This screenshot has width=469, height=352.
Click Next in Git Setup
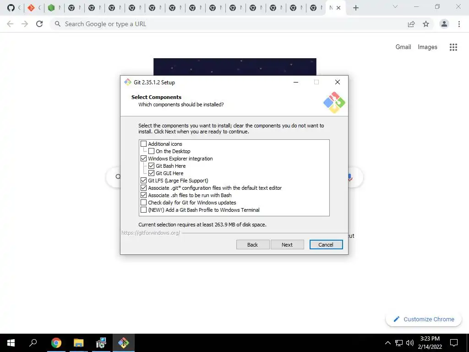pyautogui.click(x=287, y=245)
